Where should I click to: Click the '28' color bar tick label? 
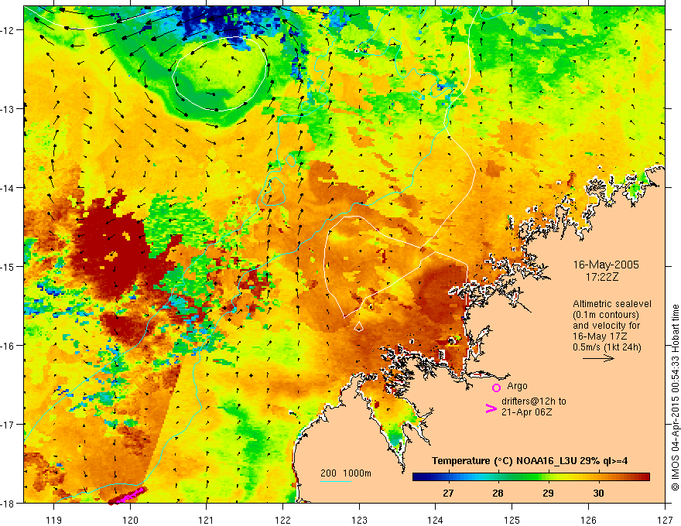pyautogui.click(x=498, y=493)
